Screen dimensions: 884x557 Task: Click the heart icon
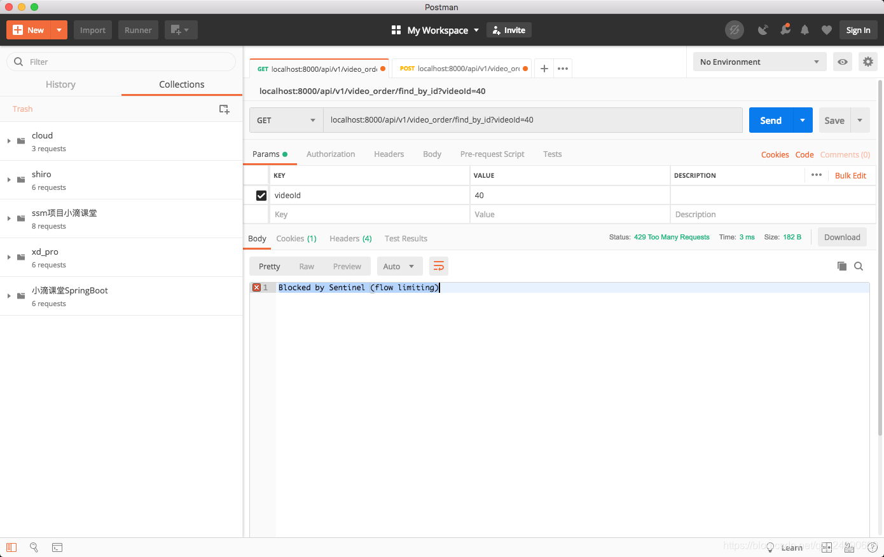coord(826,30)
